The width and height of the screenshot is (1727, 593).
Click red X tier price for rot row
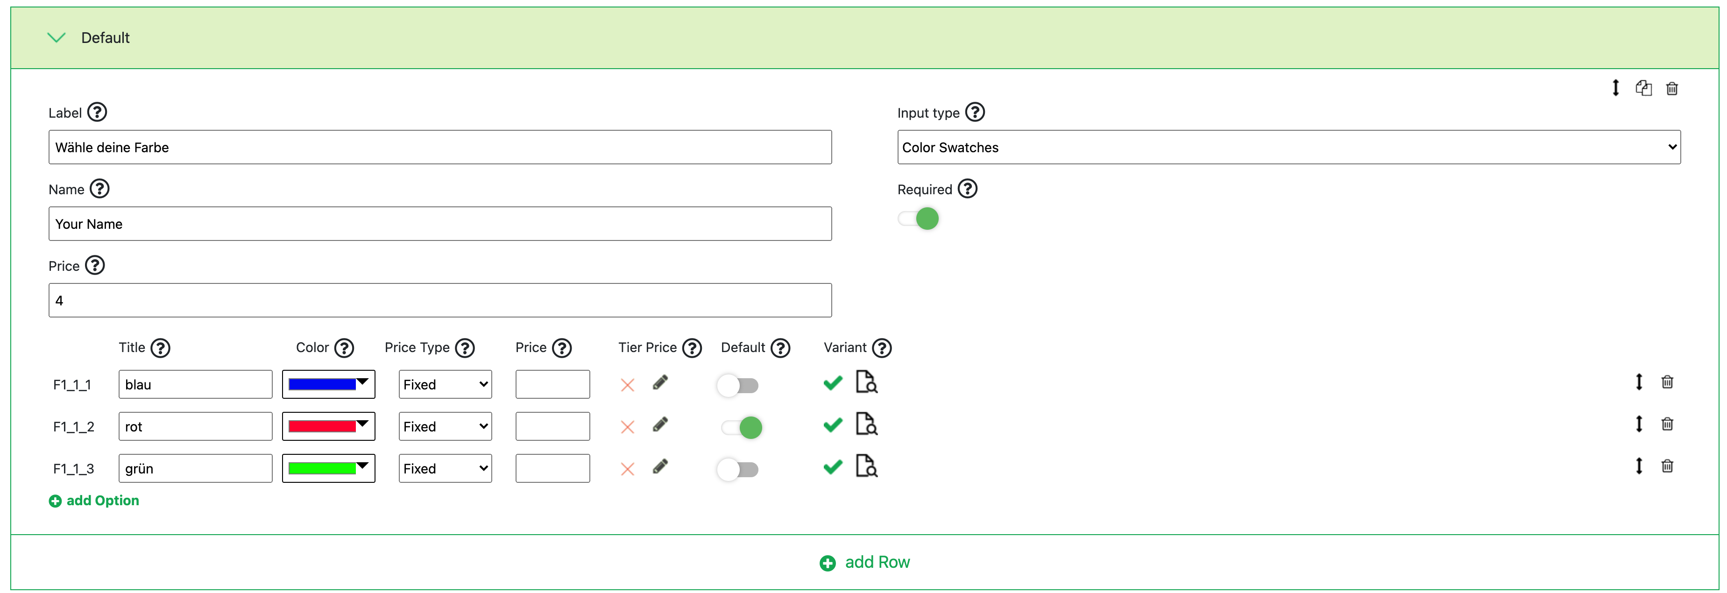(628, 427)
